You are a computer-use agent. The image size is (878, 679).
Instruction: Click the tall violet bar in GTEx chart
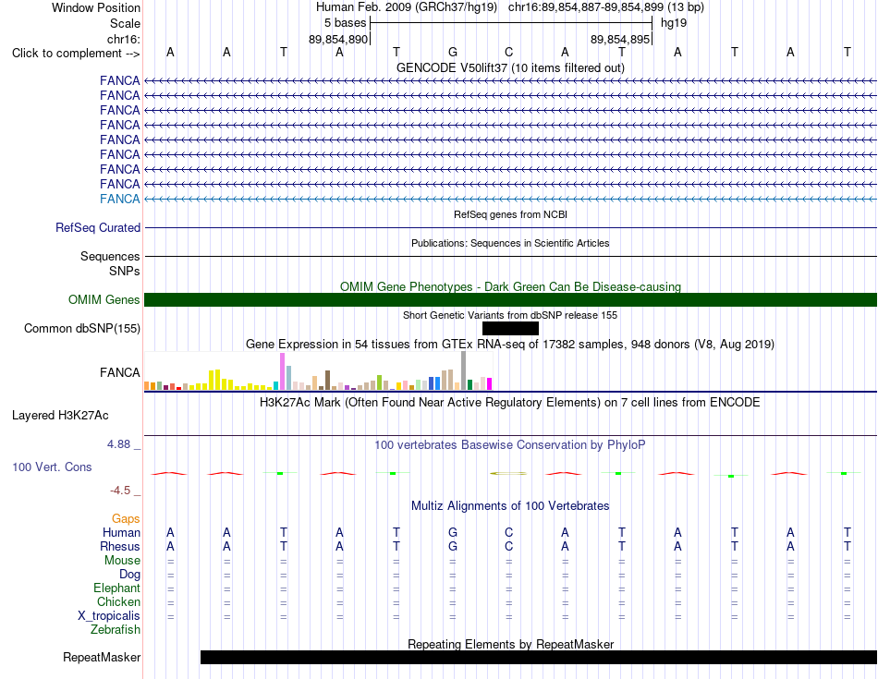282,371
